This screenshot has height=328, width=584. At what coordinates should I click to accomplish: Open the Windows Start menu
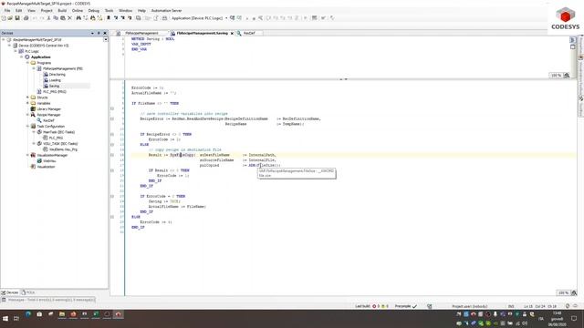(x=5, y=319)
